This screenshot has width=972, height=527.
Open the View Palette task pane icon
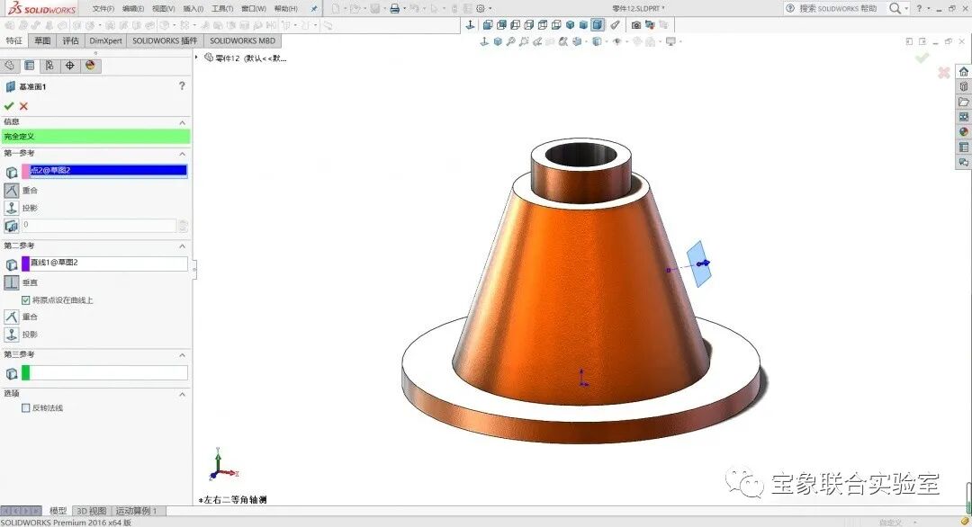click(963, 116)
